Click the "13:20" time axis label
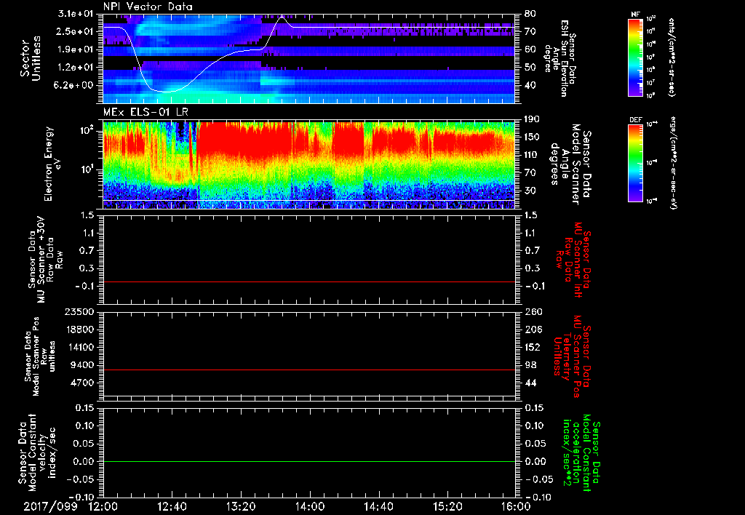 (241, 506)
